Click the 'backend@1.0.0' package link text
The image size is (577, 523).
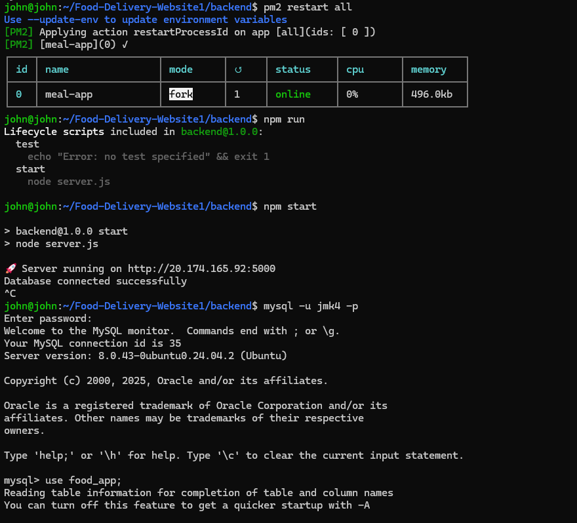click(220, 131)
